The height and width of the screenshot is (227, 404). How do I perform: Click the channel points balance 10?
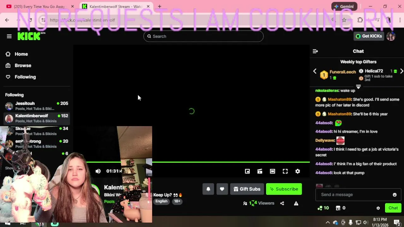323,208
